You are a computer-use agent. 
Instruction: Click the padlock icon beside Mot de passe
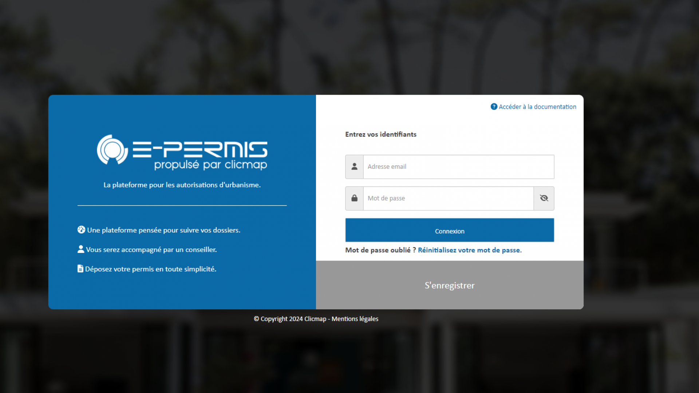coord(354,198)
